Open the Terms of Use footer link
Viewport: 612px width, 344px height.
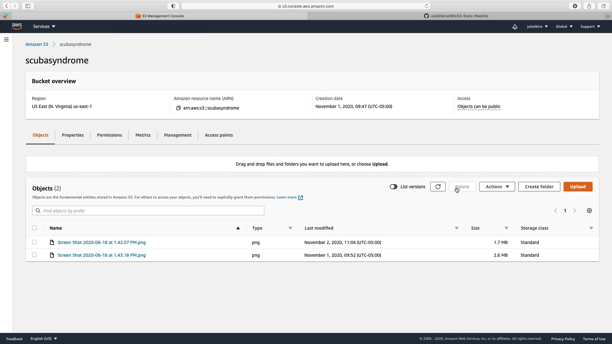click(x=594, y=339)
